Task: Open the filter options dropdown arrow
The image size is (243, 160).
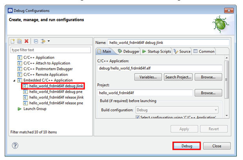Action: 49,41
